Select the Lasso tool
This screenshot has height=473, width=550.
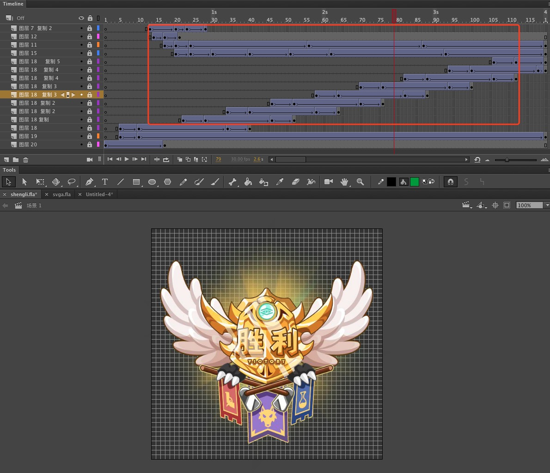point(72,182)
